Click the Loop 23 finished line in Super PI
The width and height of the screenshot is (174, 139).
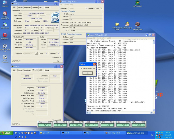(x=108, y=100)
